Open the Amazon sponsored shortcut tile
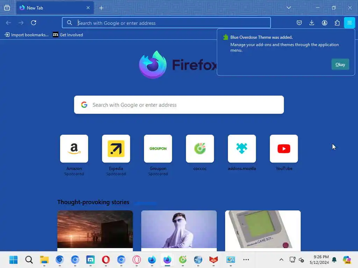This screenshot has width=358, height=268. tap(74, 149)
